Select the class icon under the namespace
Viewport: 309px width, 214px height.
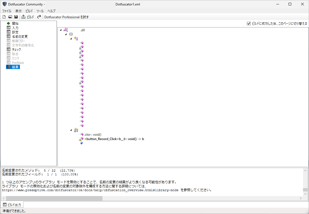tap(76, 38)
